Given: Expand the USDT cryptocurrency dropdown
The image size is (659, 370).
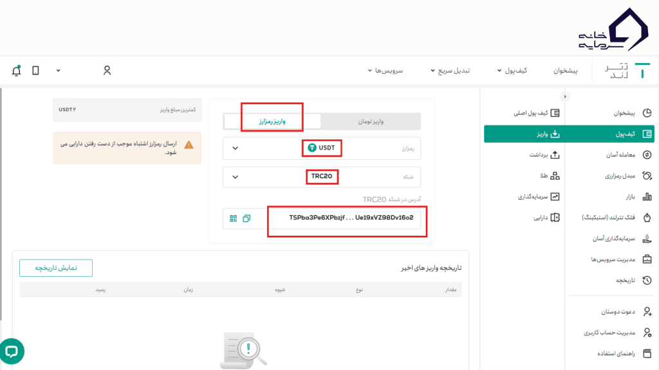Looking at the screenshot, I should pos(322,148).
